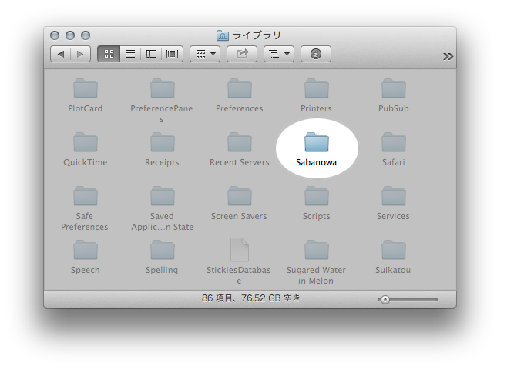Select the PlotCard folder
This screenshot has height=369, width=524.
coord(86,88)
